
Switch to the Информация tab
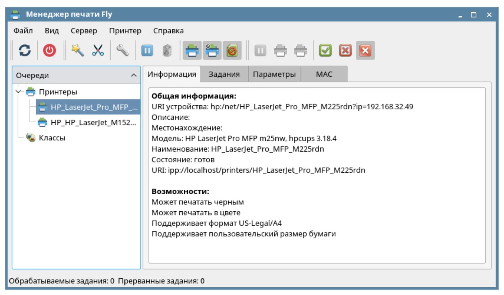[172, 74]
